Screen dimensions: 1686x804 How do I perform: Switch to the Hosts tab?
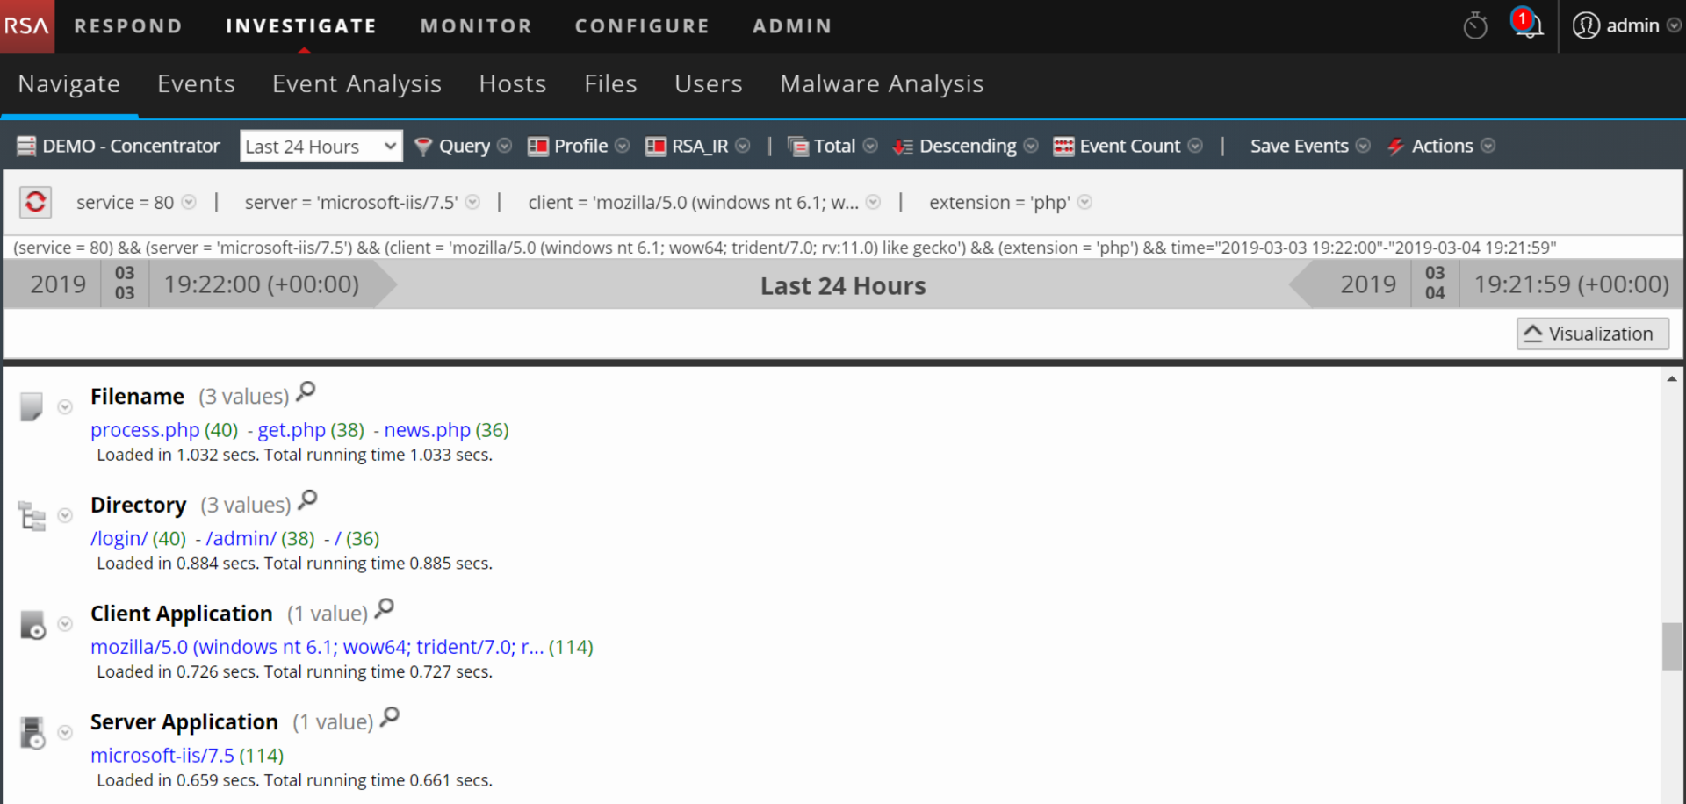point(513,83)
